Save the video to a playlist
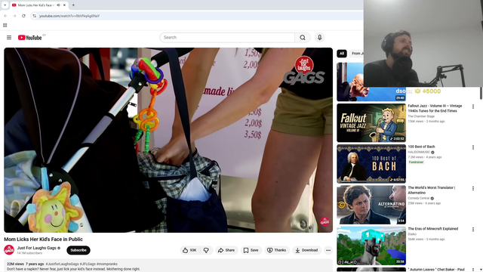The height and width of the screenshot is (272, 483). point(251,250)
